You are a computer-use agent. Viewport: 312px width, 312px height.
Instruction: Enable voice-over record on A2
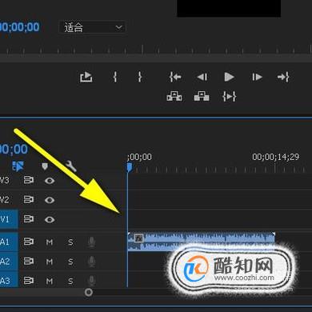pos(91,262)
